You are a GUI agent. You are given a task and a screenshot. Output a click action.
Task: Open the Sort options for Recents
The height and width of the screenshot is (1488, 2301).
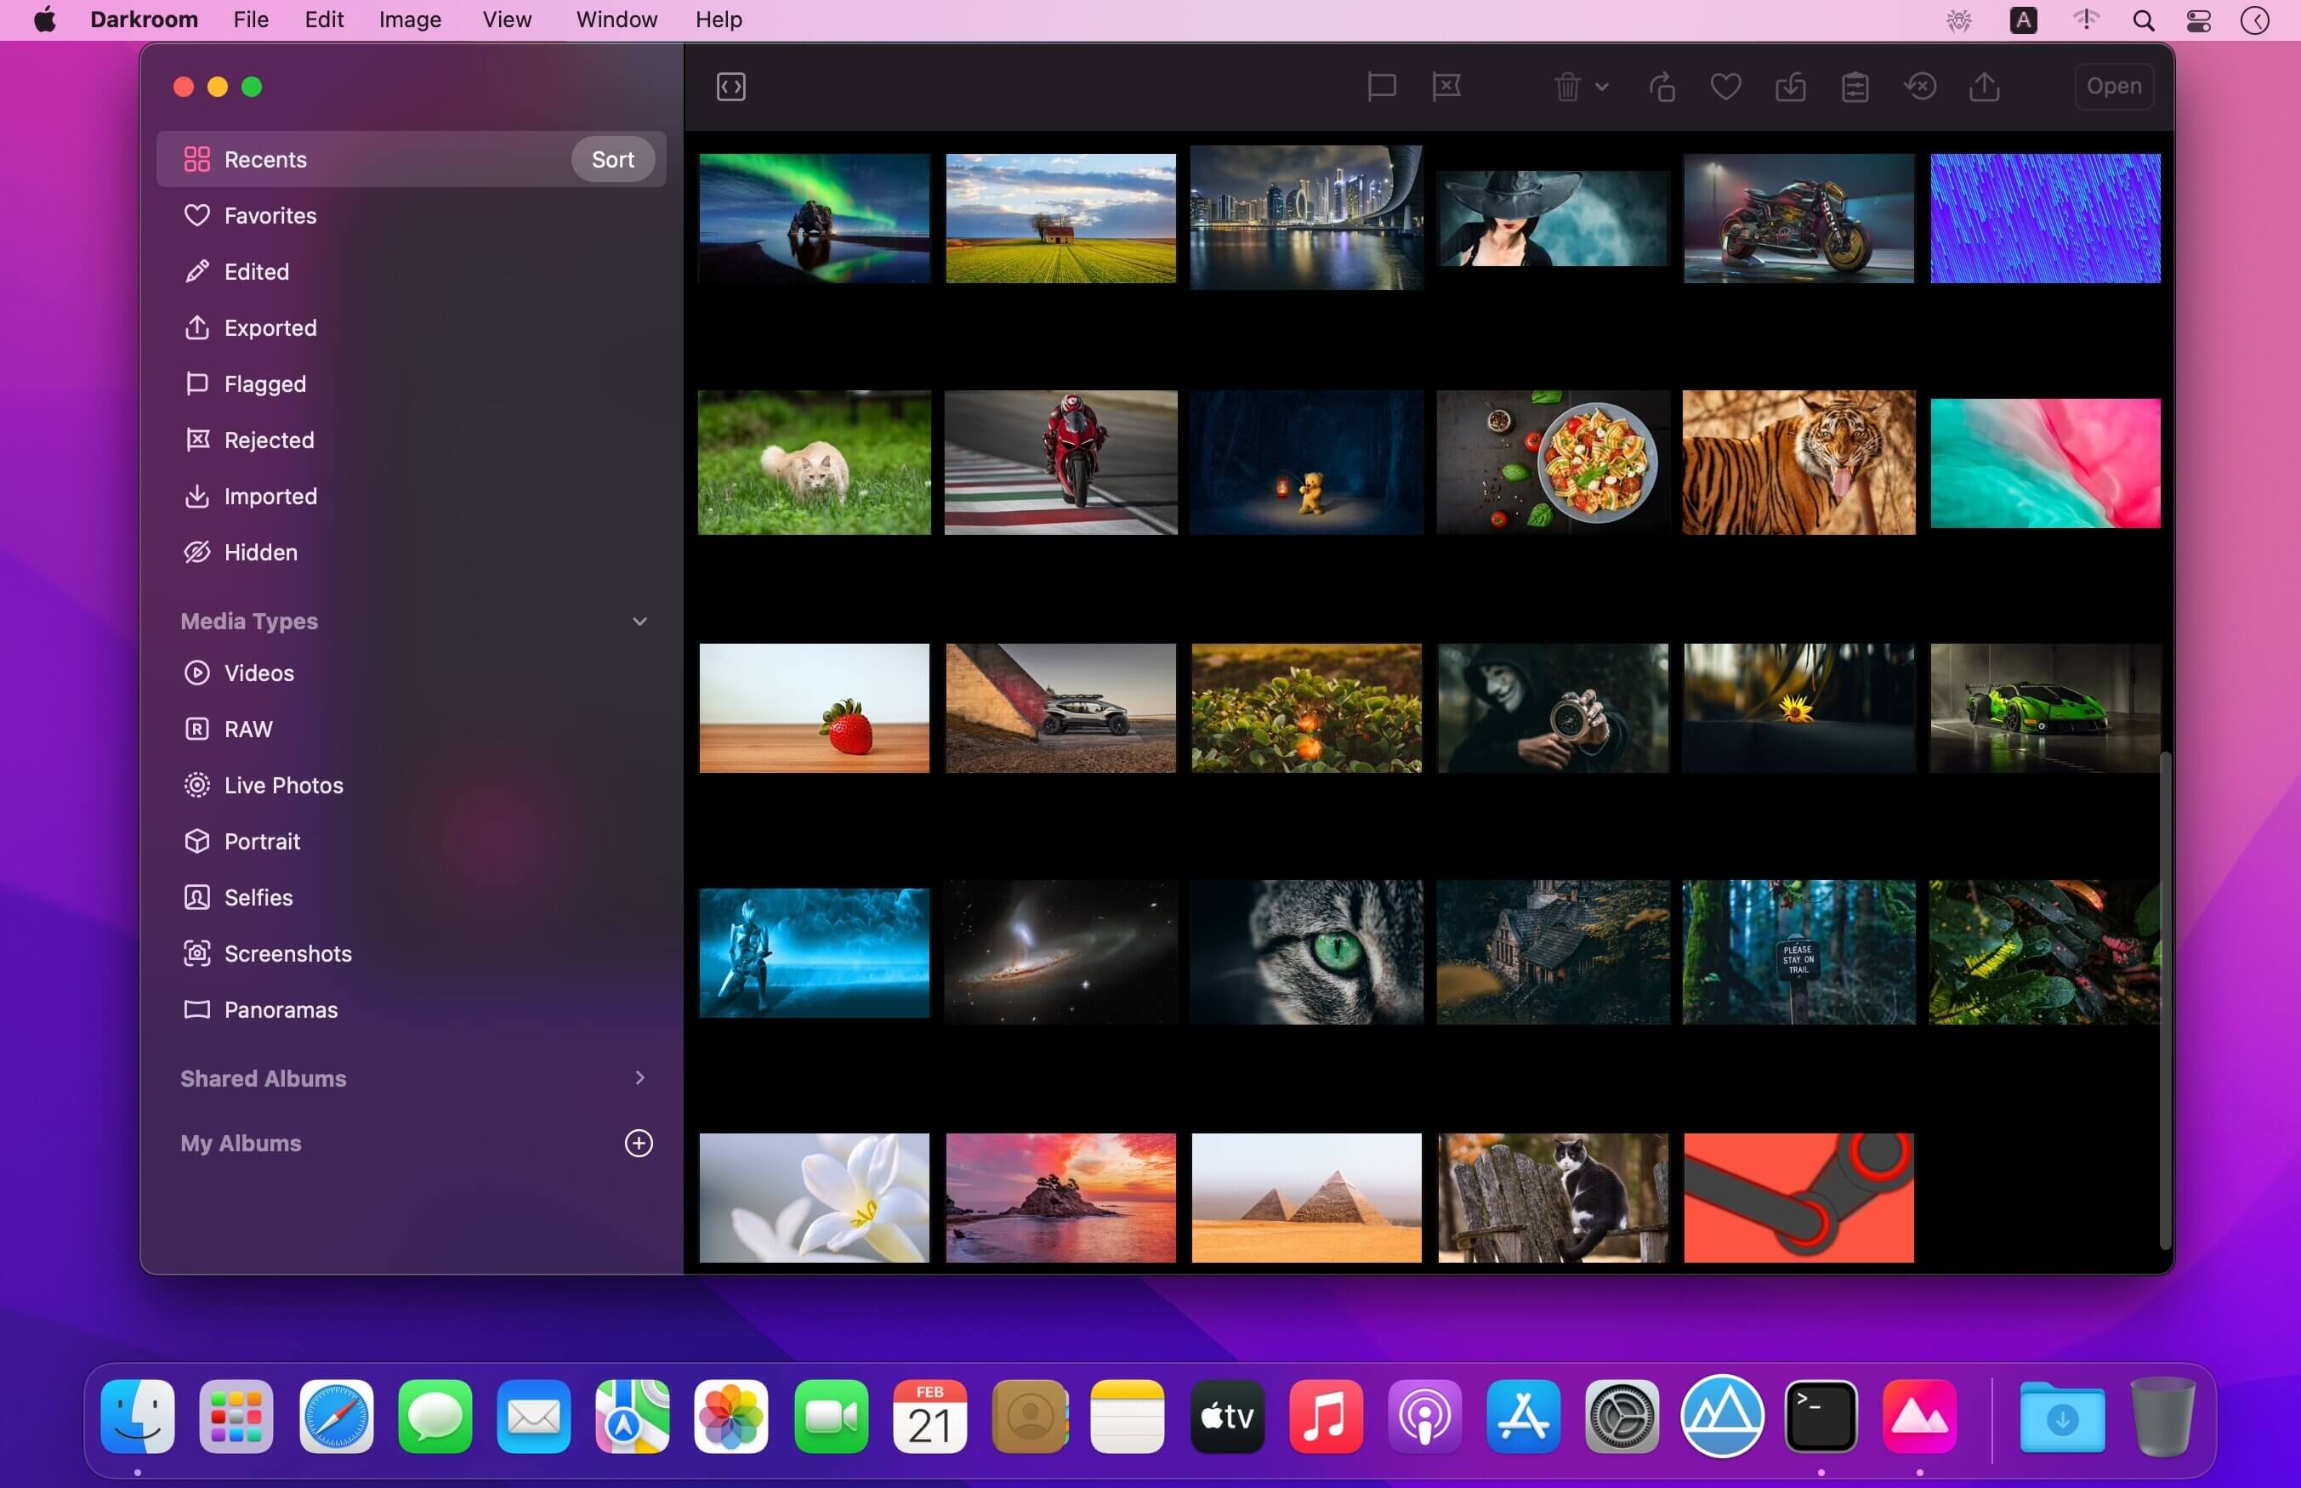pos(611,158)
